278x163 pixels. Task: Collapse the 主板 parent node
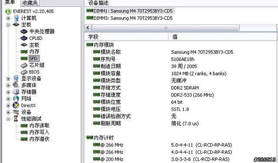(8, 25)
